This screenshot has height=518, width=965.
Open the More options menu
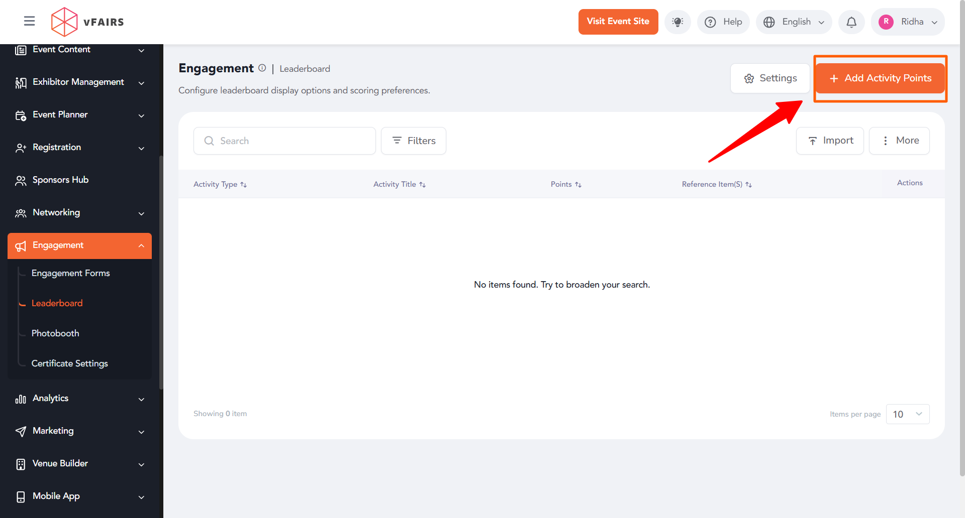(899, 141)
